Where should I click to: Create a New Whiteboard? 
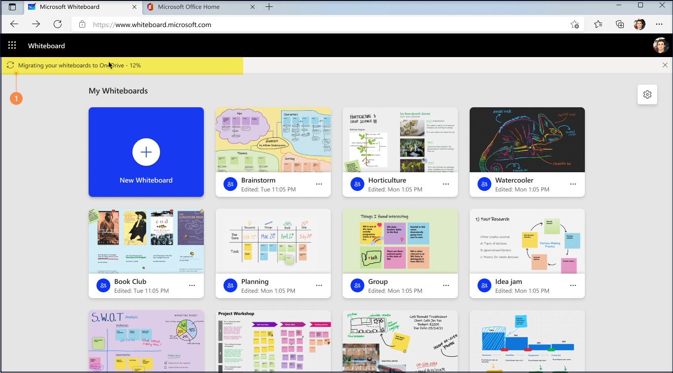click(x=146, y=152)
